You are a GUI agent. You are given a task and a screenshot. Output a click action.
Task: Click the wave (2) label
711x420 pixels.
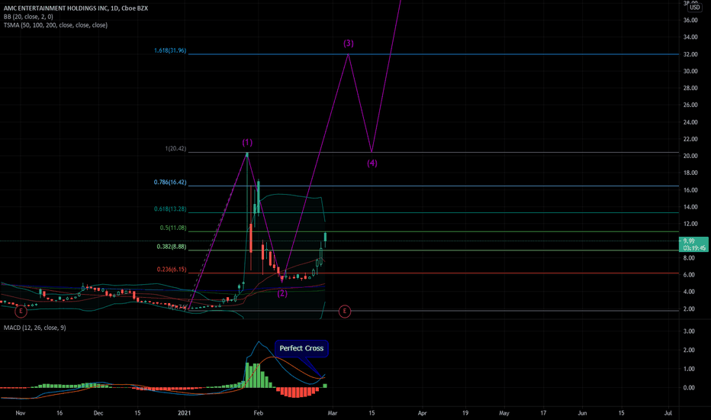point(282,293)
